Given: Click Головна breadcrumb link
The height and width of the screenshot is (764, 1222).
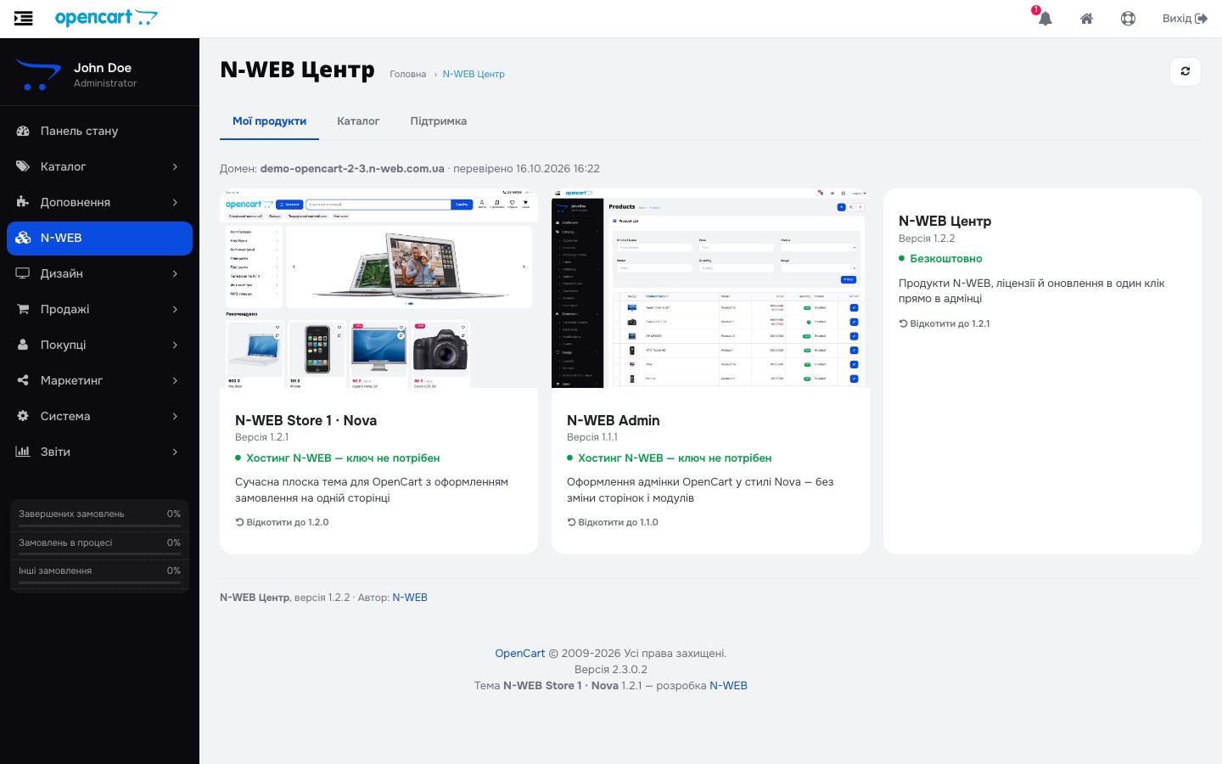Looking at the screenshot, I should tap(407, 74).
